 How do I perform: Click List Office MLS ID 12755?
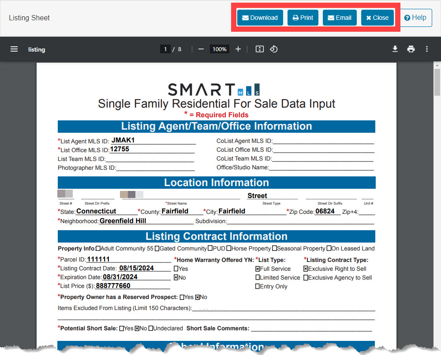click(120, 149)
